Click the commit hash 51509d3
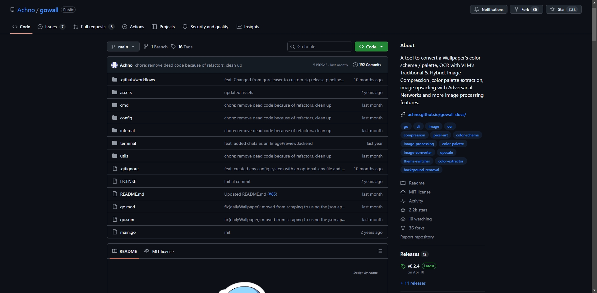The image size is (597, 293). pos(320,65)
